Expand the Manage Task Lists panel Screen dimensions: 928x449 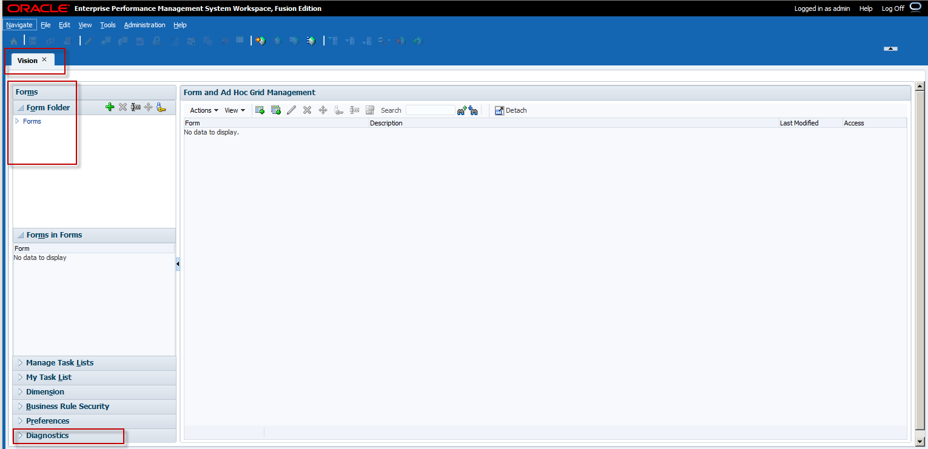point(20,363)
